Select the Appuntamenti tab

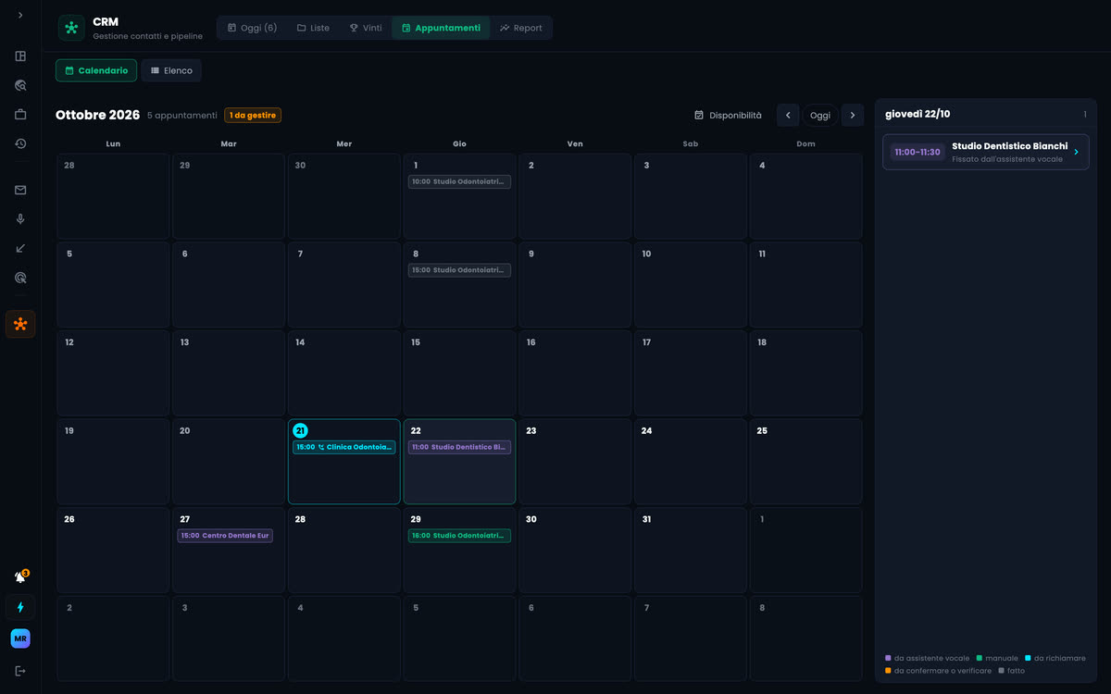[441, 28]
